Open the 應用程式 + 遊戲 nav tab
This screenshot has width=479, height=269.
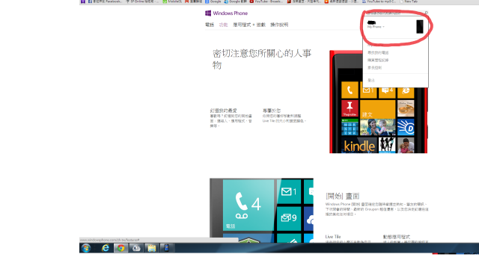(x=249, y=25)
